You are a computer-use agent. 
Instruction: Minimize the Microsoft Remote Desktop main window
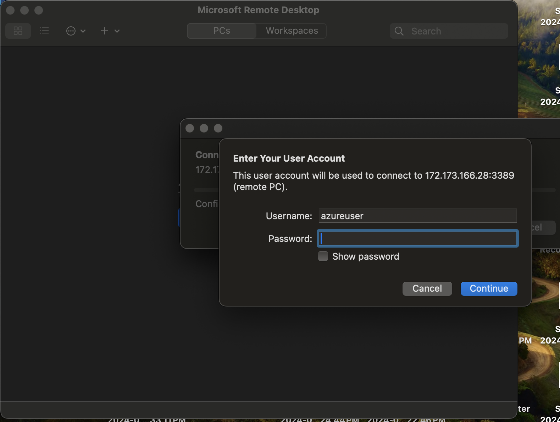pos(24,10)
